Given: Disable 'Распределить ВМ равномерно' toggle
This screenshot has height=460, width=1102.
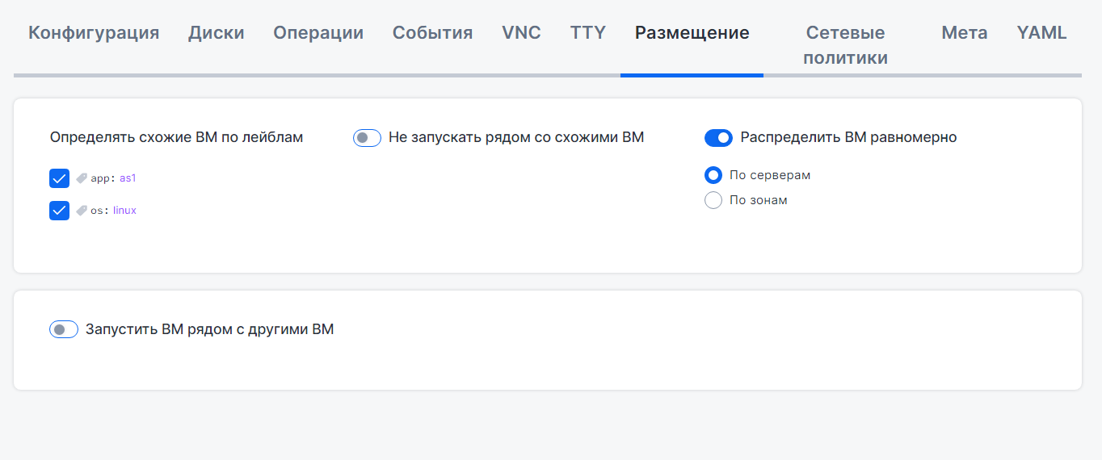Looking at the screenshot, I should coord(718,138).
